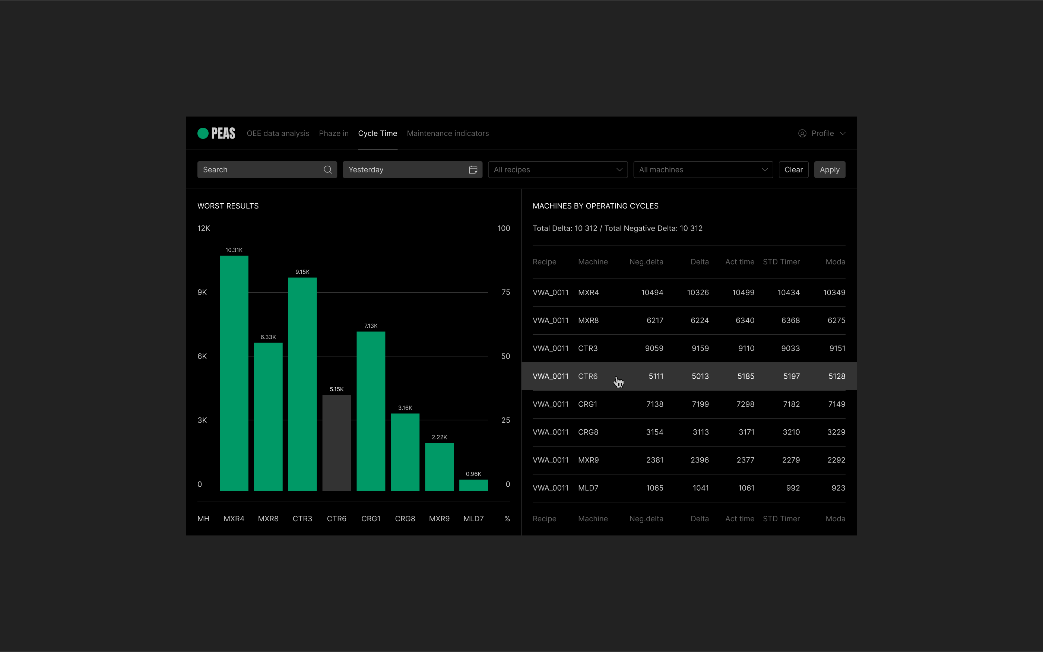Open the All machines dropdown
1043x652 pixels.
(703, 169)
